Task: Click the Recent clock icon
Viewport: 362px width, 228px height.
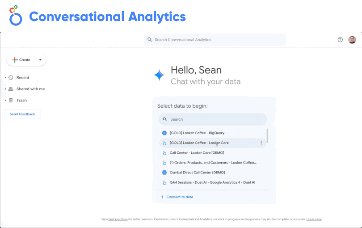Action: click(11, 78)
